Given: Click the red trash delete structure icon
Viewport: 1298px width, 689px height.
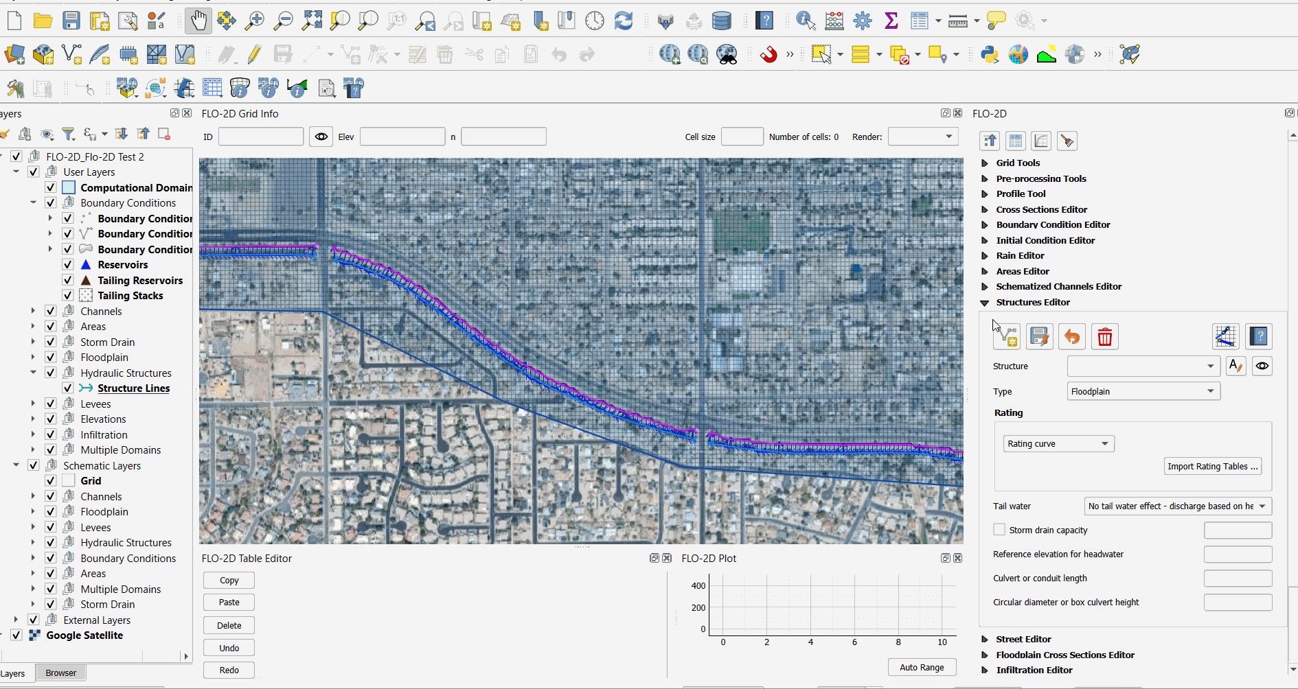Looking at the screenshot, I should [1104, 337].
